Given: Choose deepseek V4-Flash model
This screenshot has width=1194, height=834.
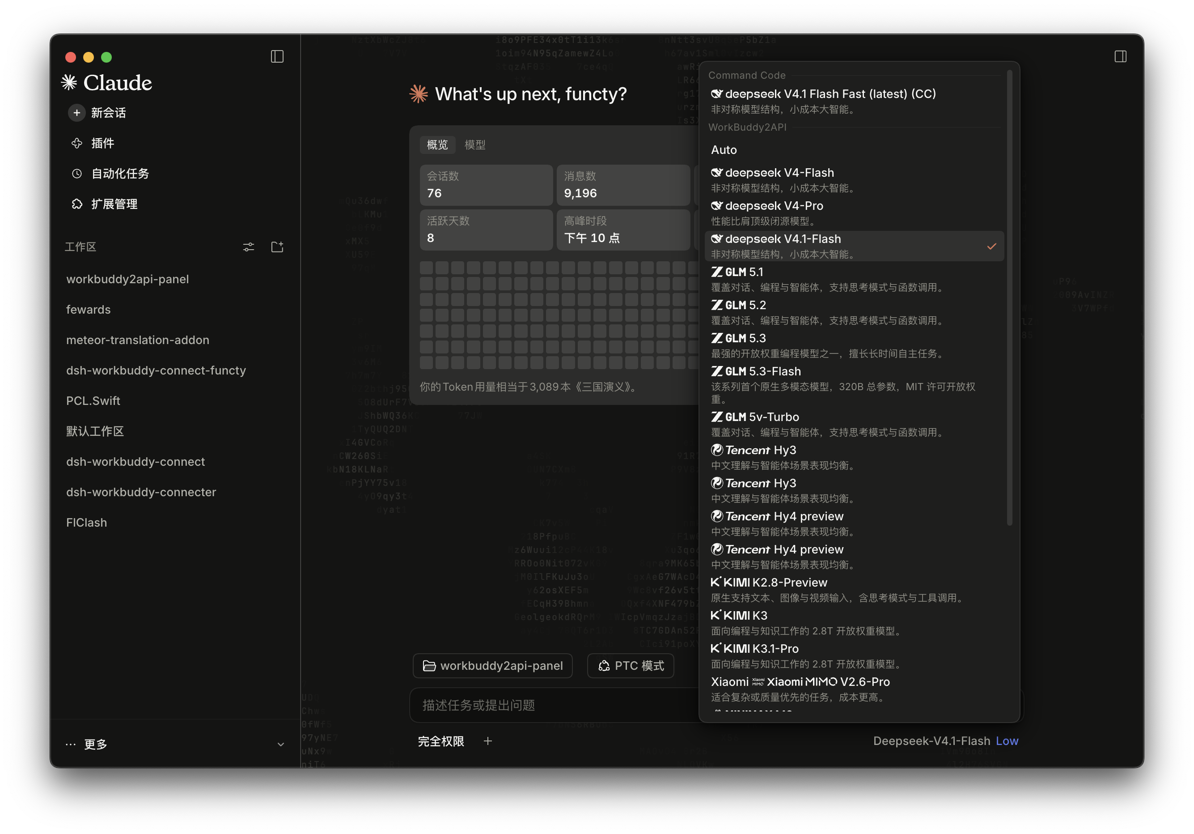Looking at the screenshot, I should [x=854, y=179].
